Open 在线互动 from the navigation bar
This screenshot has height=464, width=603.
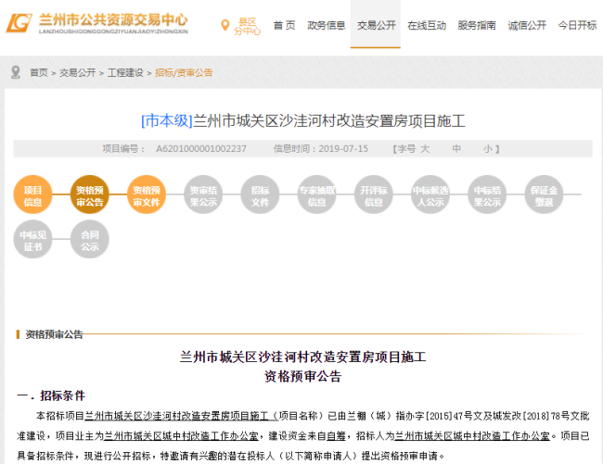(426, 26)
